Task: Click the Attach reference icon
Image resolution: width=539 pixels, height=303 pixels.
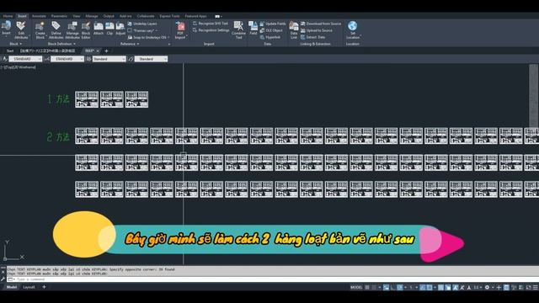Action: (x=99, y=29)
